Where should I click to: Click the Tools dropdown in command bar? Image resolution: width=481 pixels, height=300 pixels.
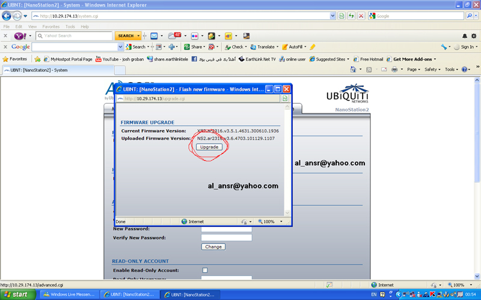point(452,70)
